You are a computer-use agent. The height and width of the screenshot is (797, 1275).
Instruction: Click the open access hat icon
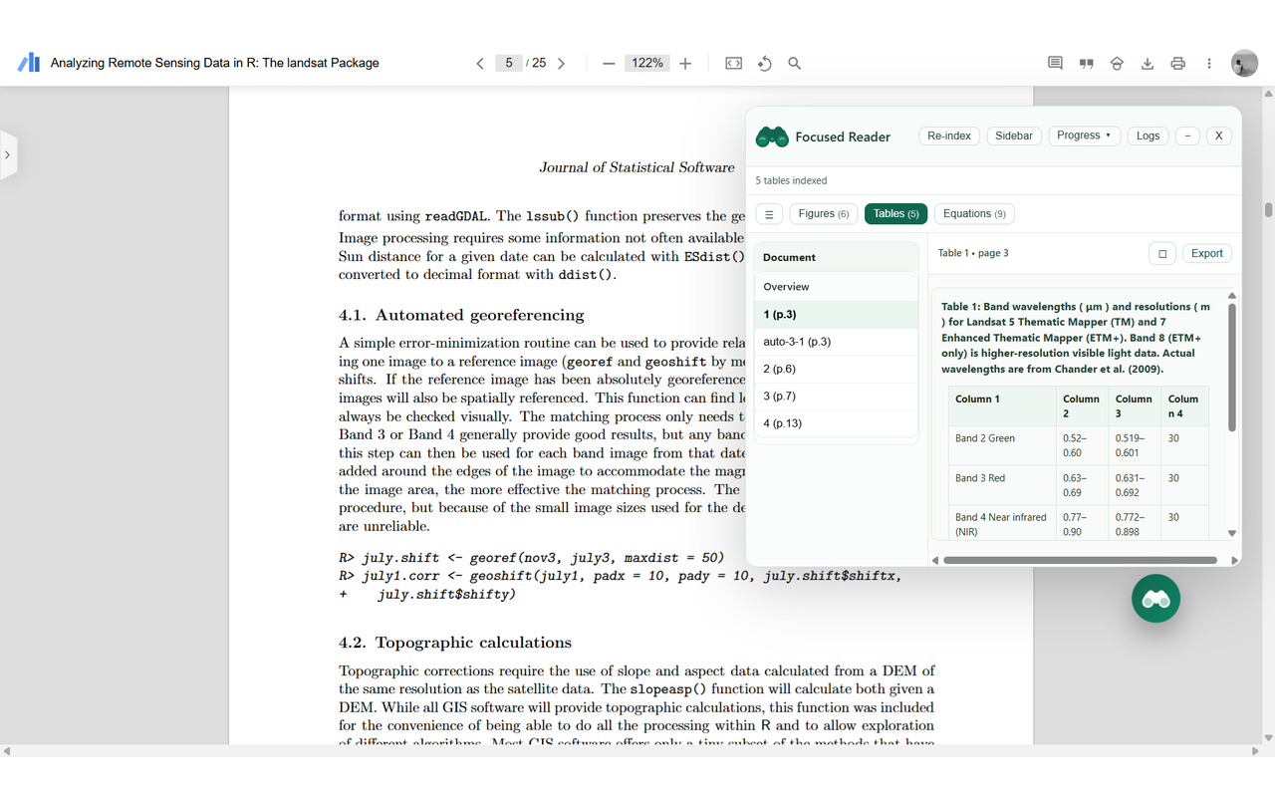coord(1117,63)
